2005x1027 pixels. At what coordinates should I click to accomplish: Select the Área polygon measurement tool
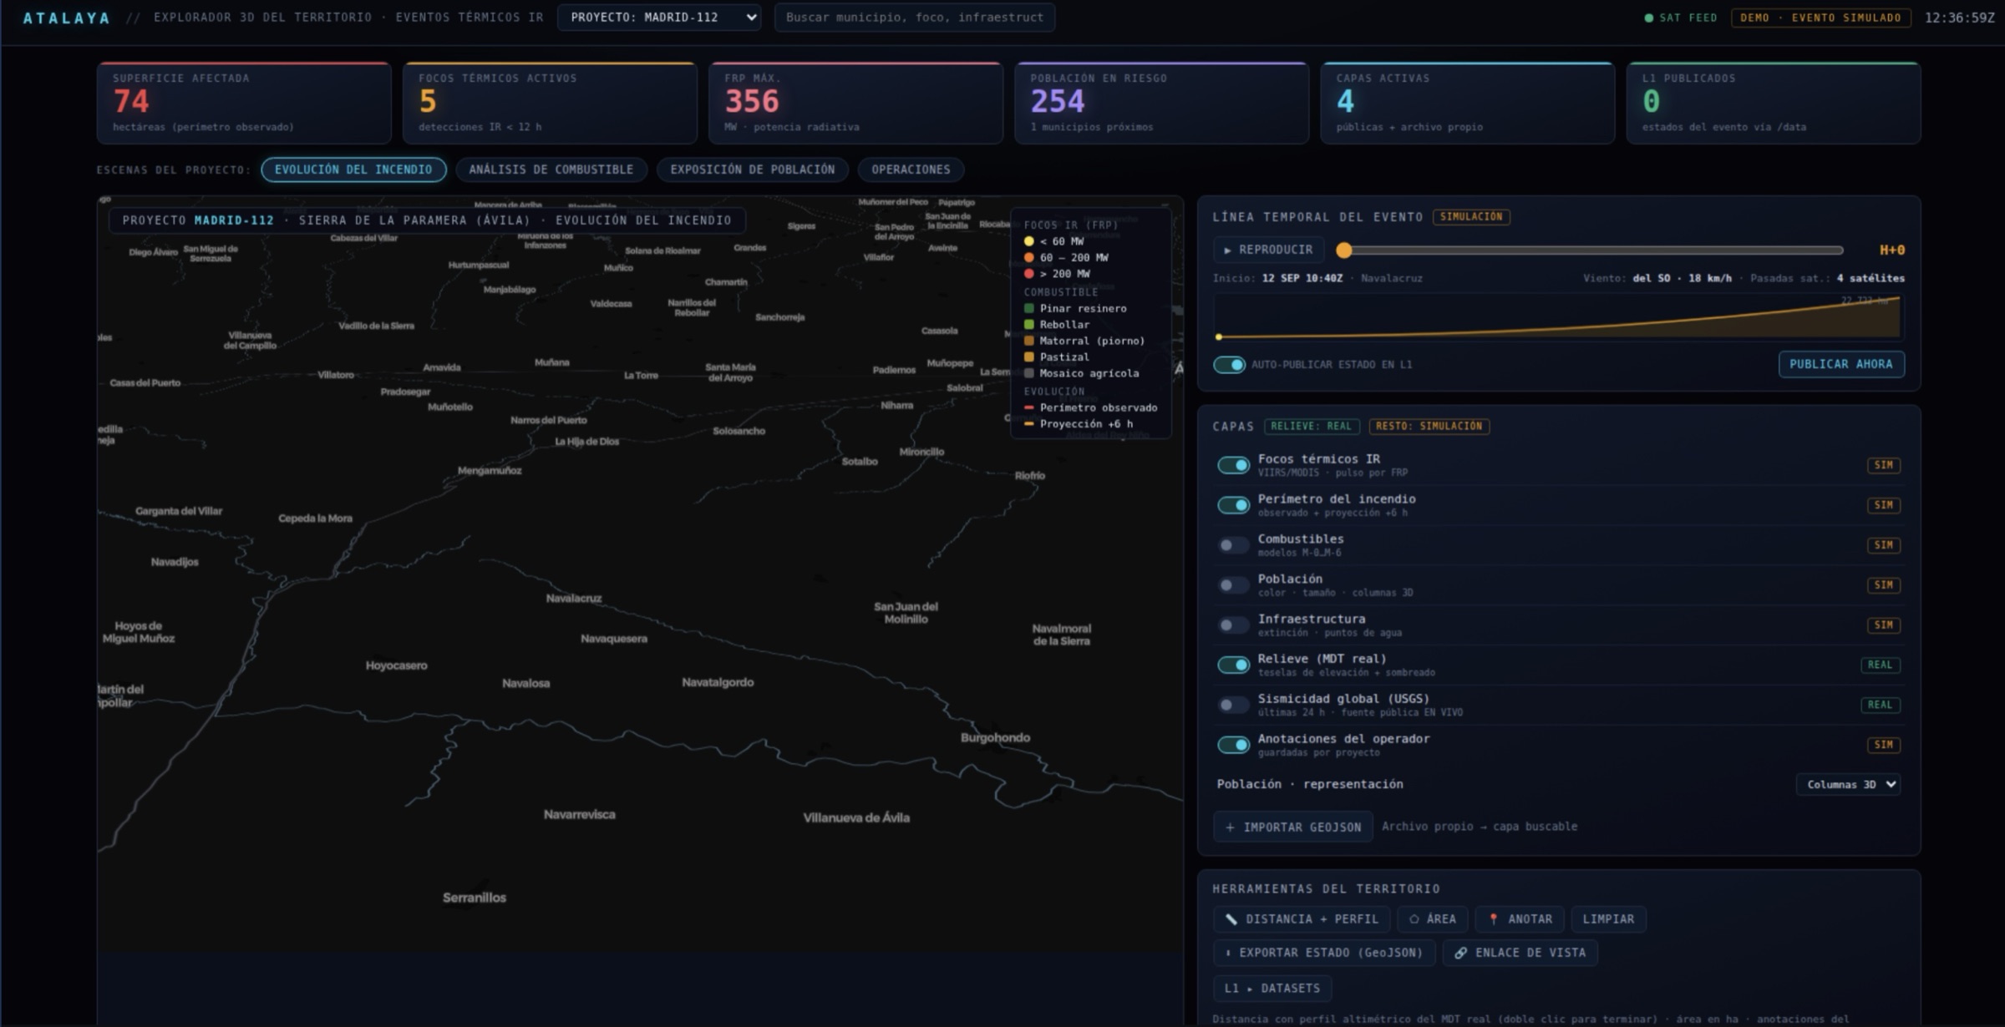pos(1433,919)
